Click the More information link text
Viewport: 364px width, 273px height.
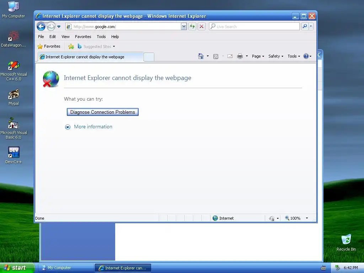(x=93, y=127)
